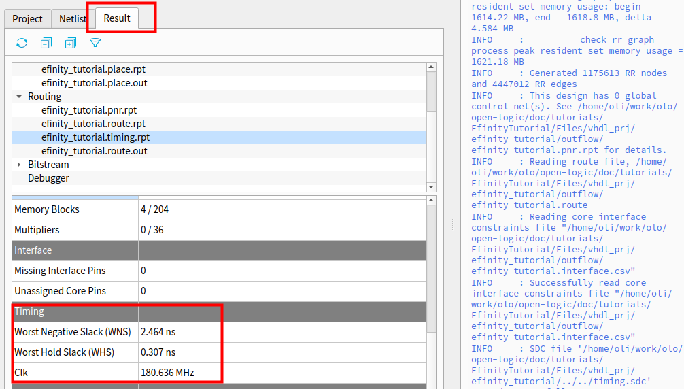Viewport: 684px width, 389px height.
Task: Expand the Bitstream tree node
Action: (x=19, y=165)
